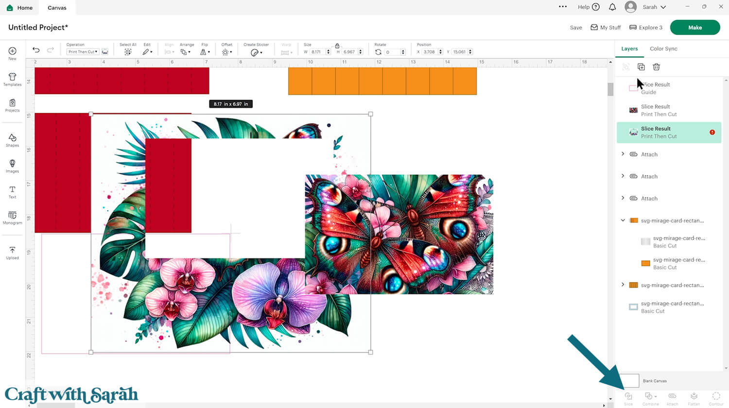The height and width of the screenshot is (408, 729).
Task: Toggle the size aspect ratio lock
Action: [337, 46]
